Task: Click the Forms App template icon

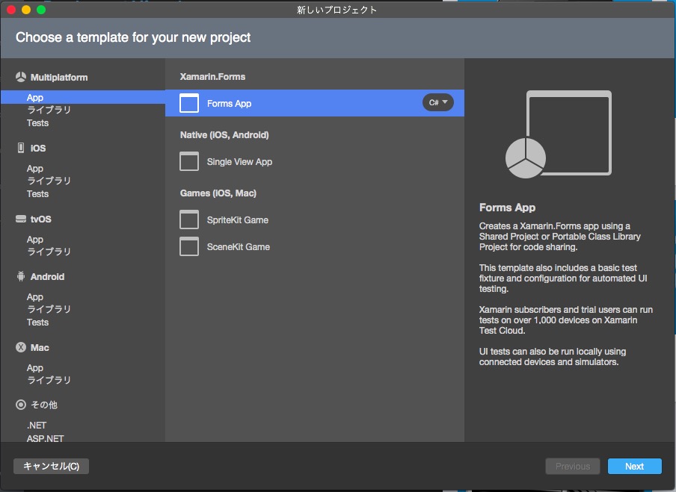Action: 189,103
